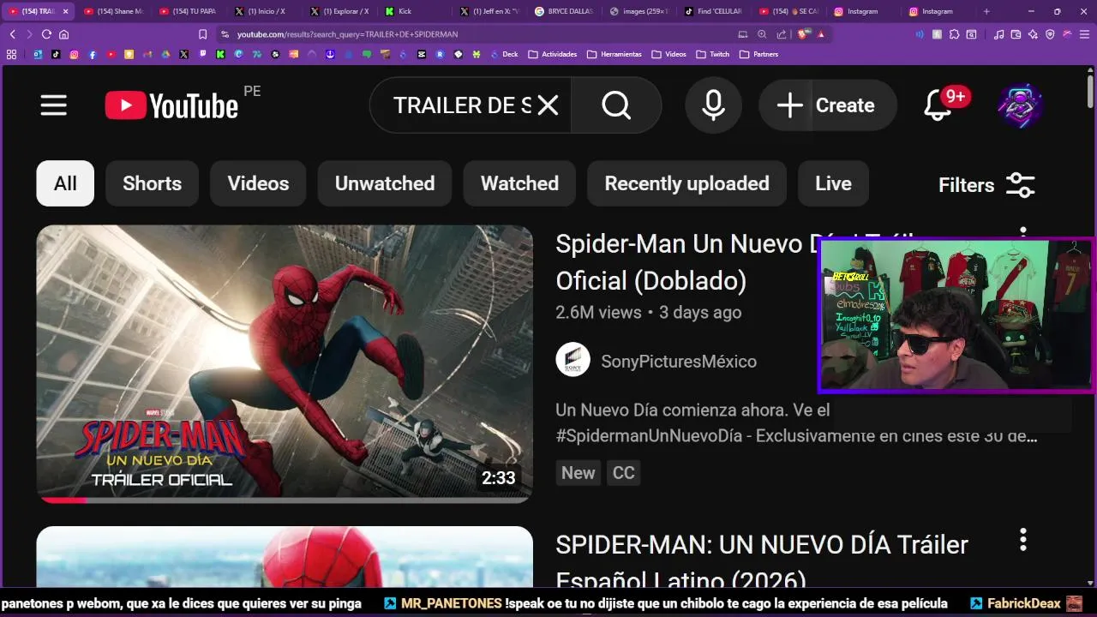Viewport: 1097px width, 617px height.
Task: Open second video thumbnail with Spider-Man mask
Action: coord(285,557)
